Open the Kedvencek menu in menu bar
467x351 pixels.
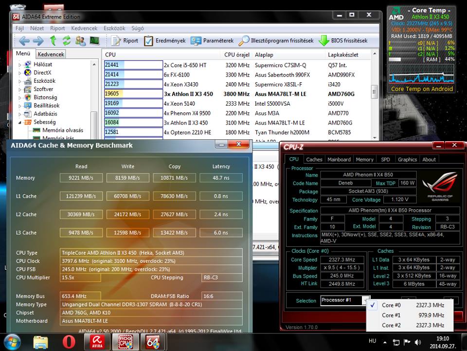(x=84, y=28)
